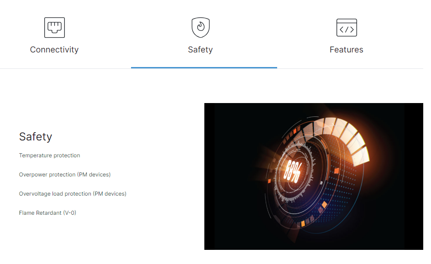Click the dark left edge of safety image
Screen dimensions: 431x264
click(x=210, y=176)
